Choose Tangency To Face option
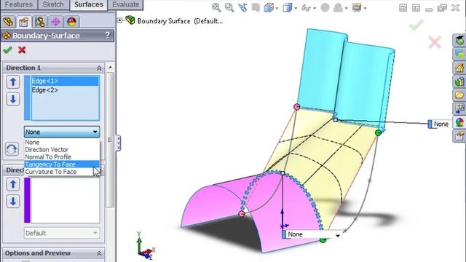 point(61,164)
